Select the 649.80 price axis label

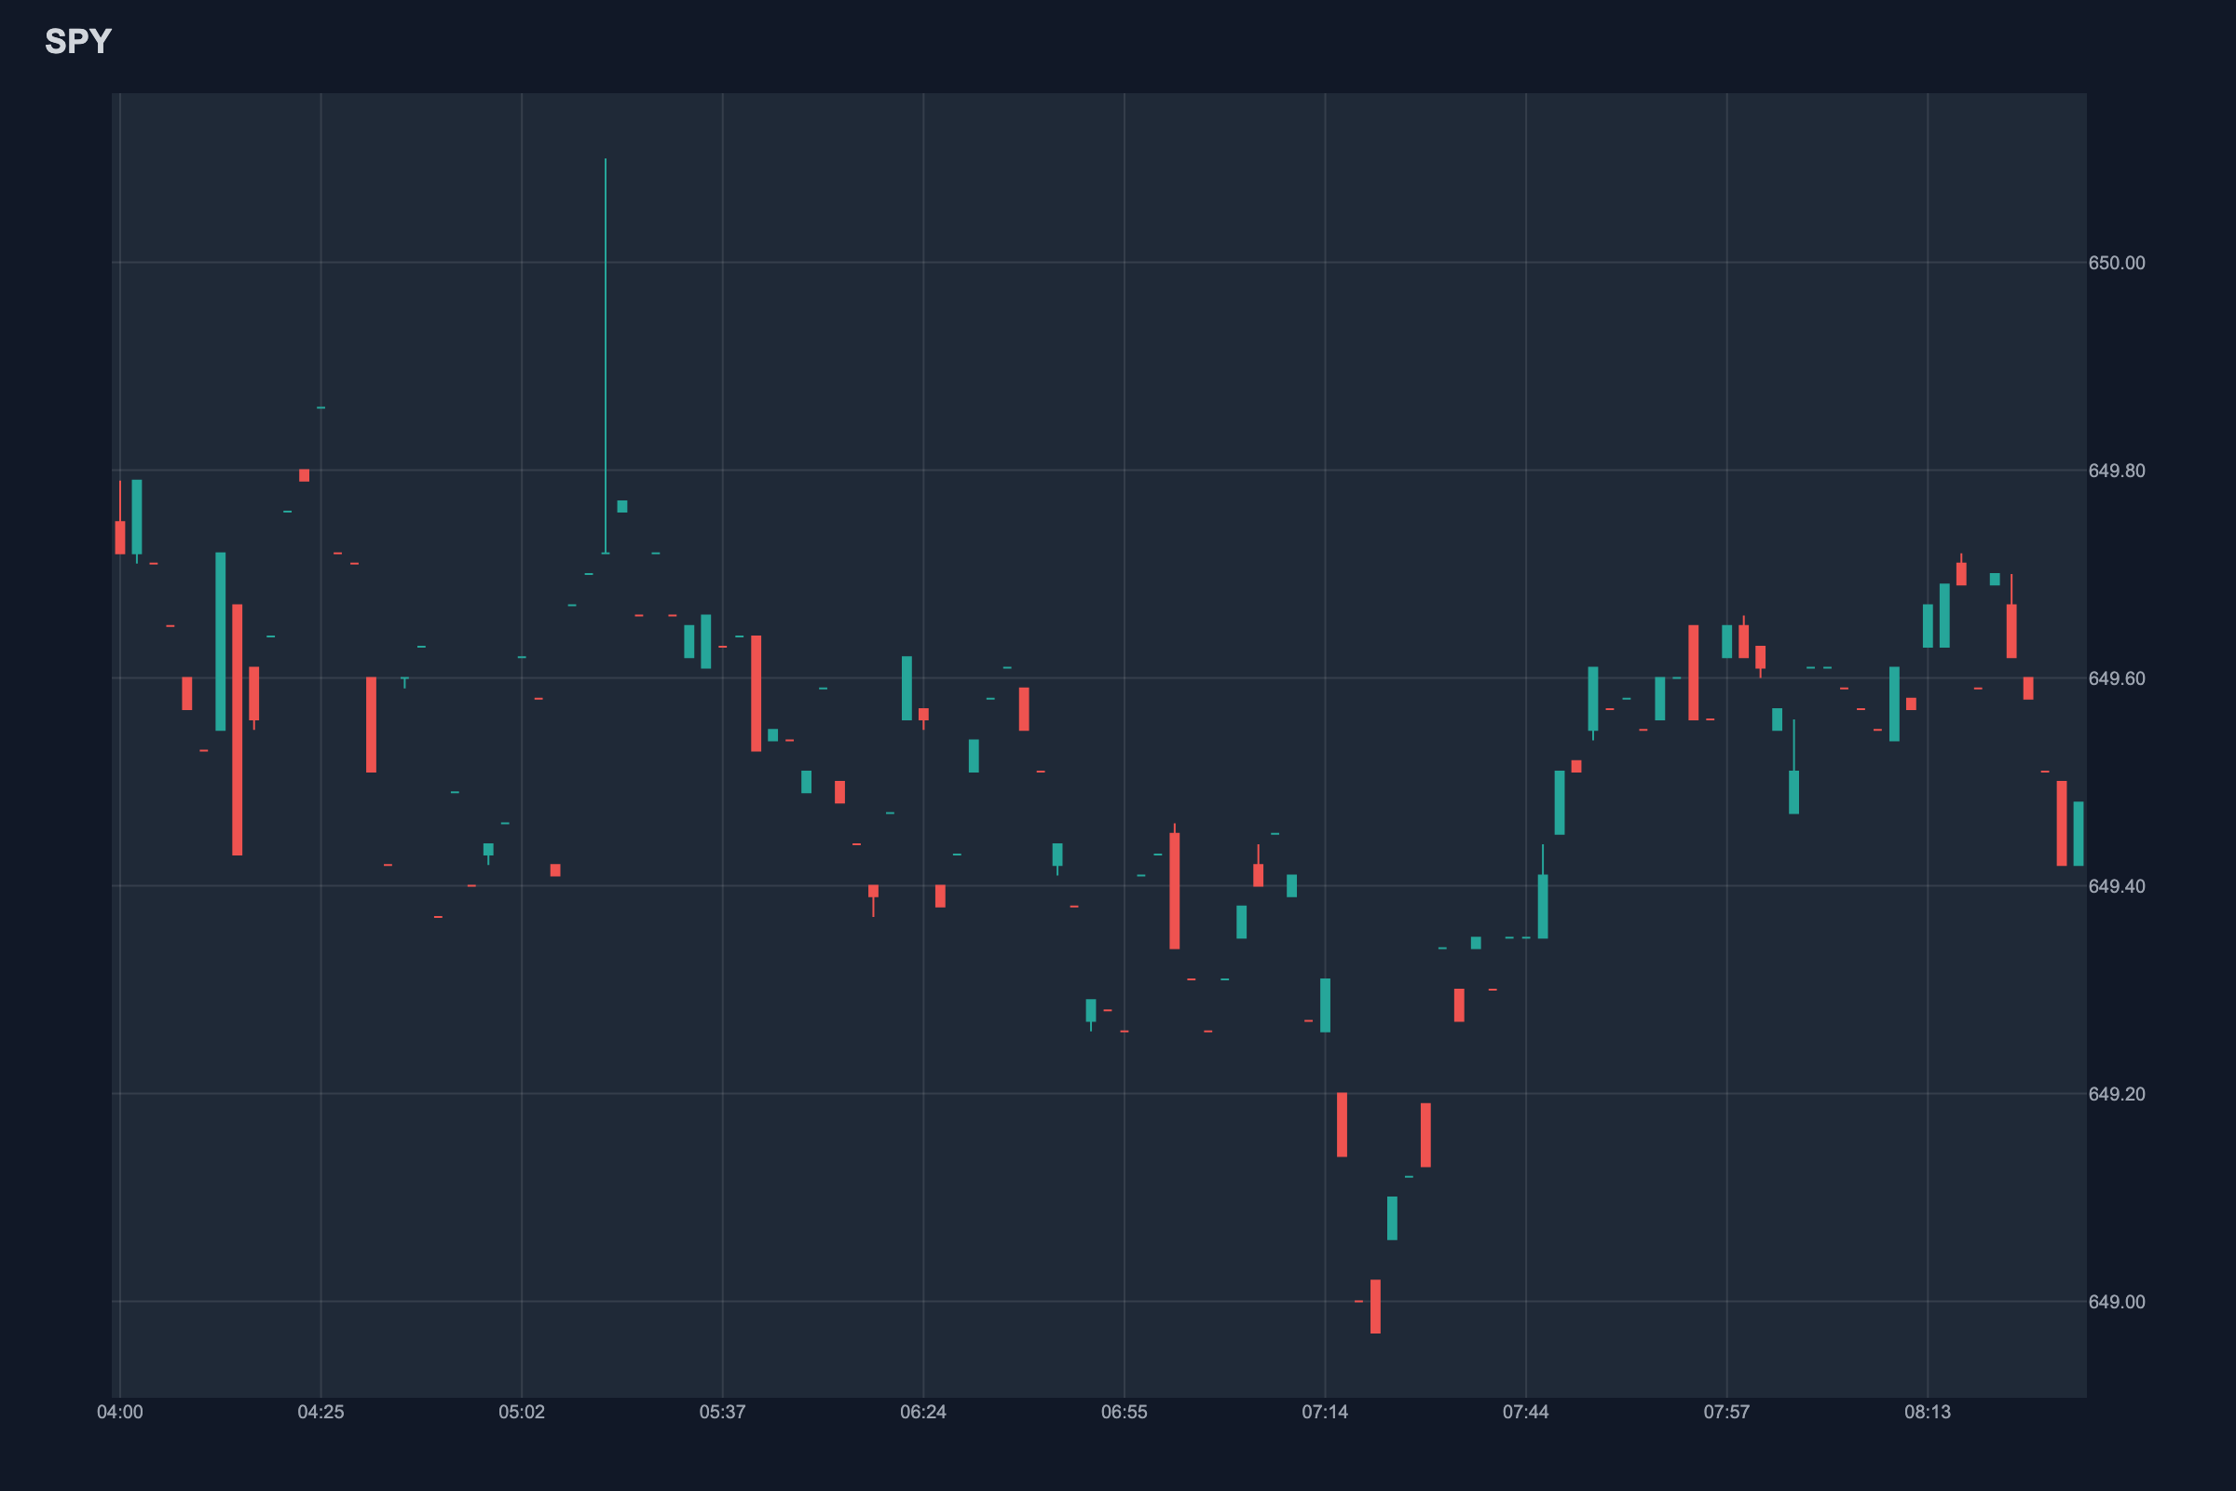(2116, 471)
